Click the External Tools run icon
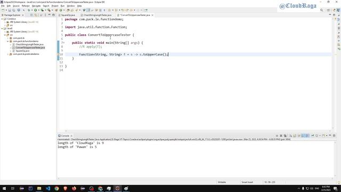The height and width of the screenshot is (192, 341). [49, 10]
